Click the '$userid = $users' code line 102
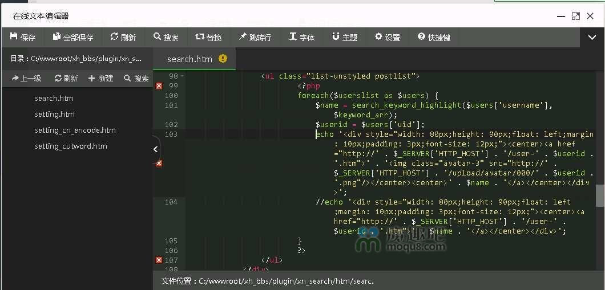 370,124
